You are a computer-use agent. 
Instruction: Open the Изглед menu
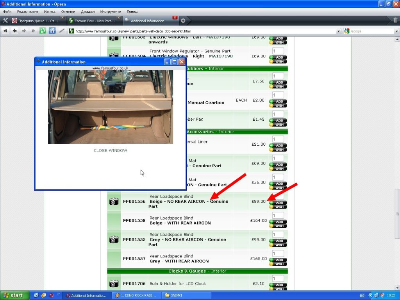(50, 11)
